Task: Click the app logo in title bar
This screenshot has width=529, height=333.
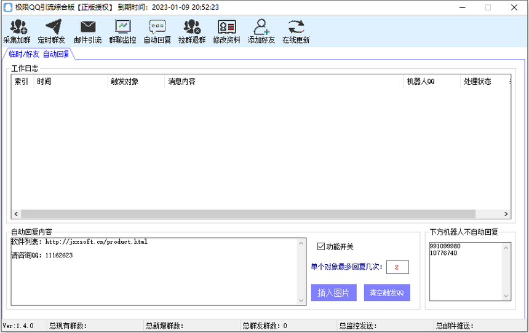Action: (x=7, y=7)
